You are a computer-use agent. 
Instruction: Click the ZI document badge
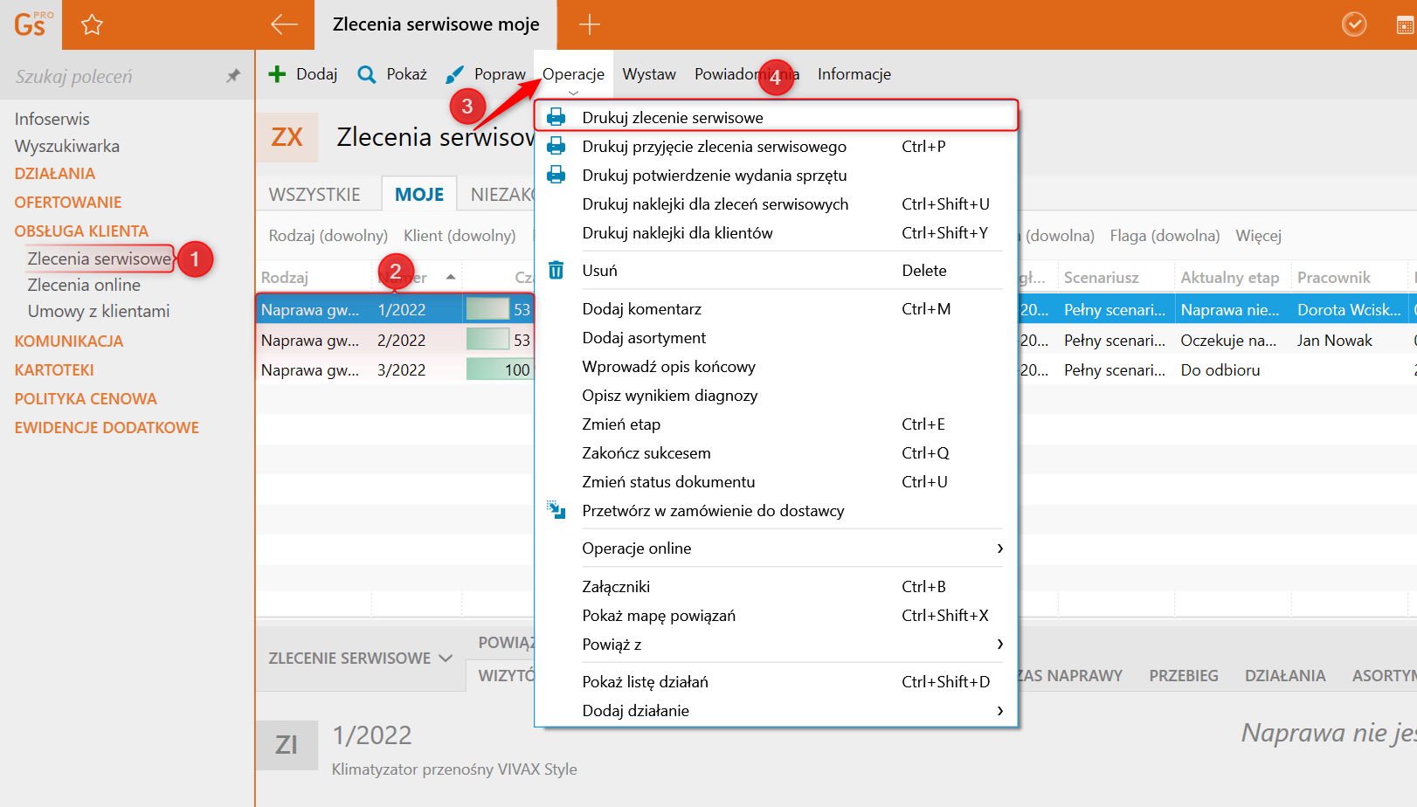287,745
